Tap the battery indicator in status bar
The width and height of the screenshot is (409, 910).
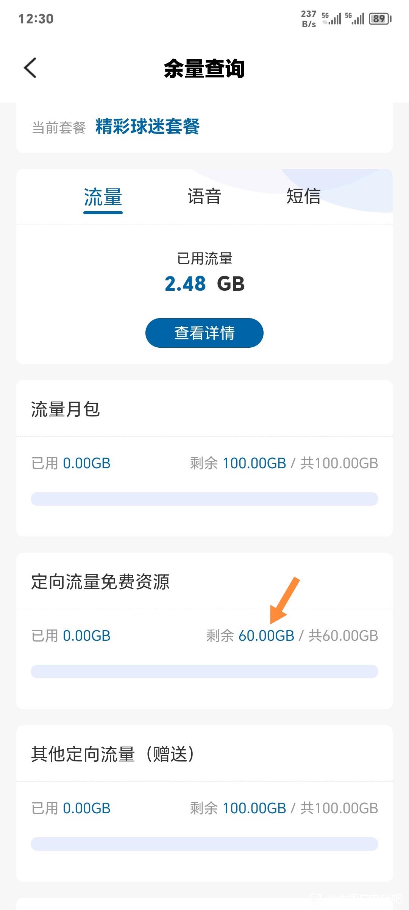click(380, 19)
